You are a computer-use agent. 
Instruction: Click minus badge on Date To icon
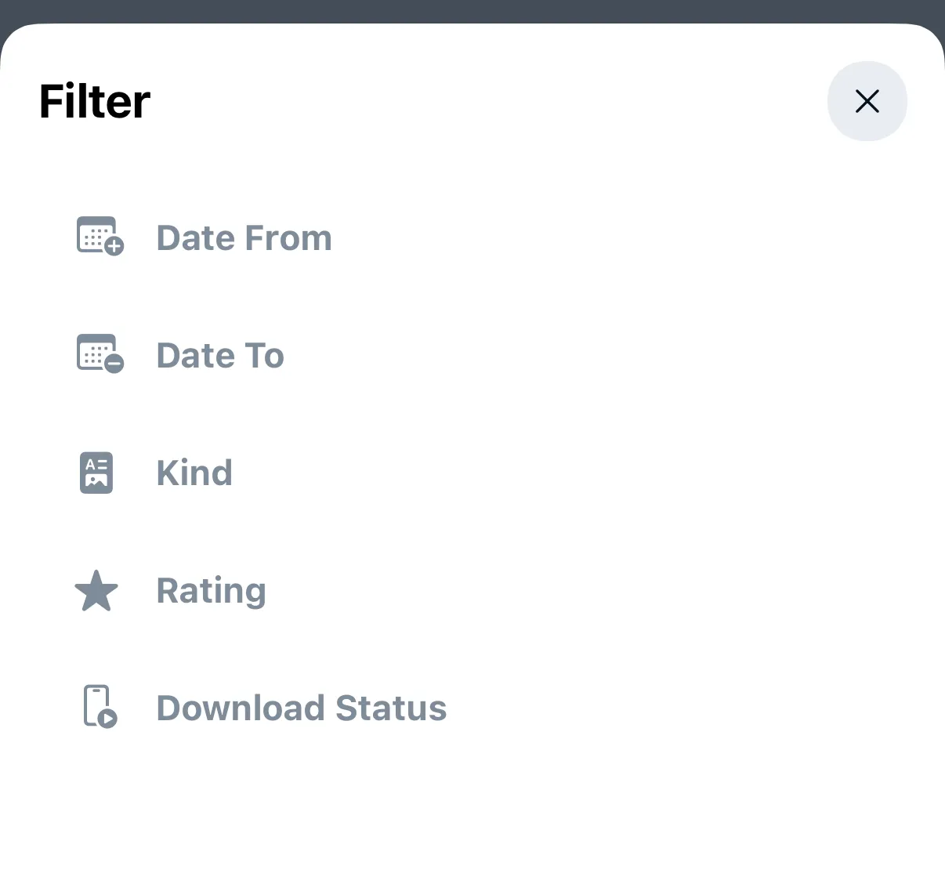click(x=114, y=364)
